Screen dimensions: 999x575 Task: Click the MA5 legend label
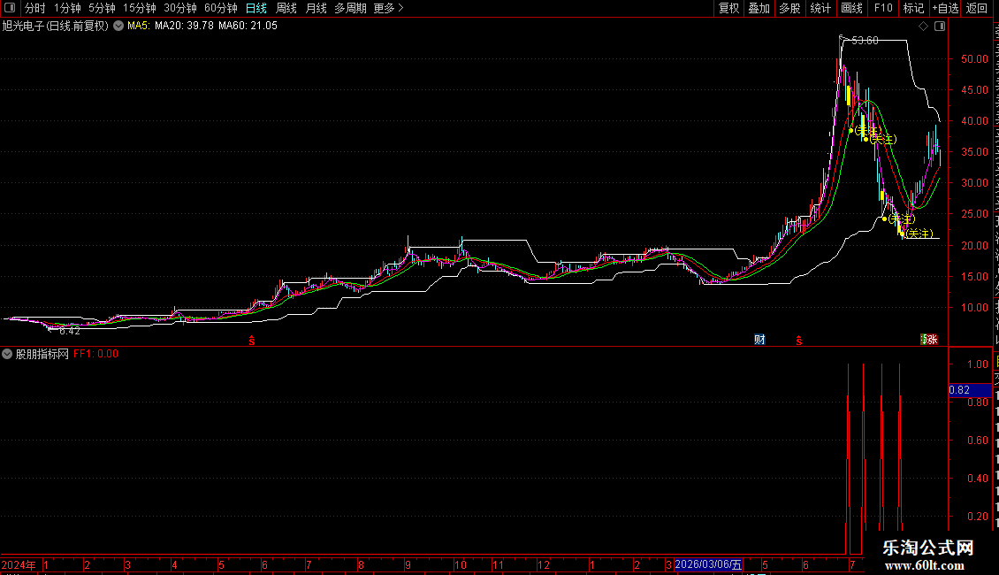coord(138,26)
